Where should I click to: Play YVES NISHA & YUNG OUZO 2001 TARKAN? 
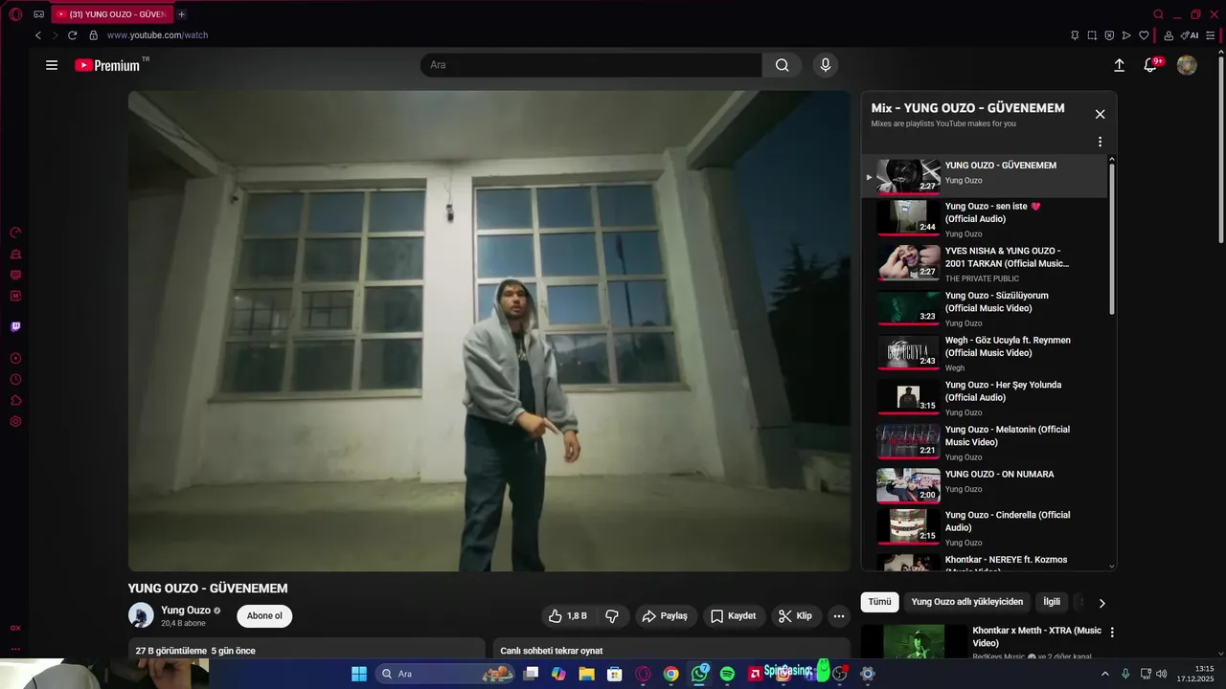[x=984, y=264]
